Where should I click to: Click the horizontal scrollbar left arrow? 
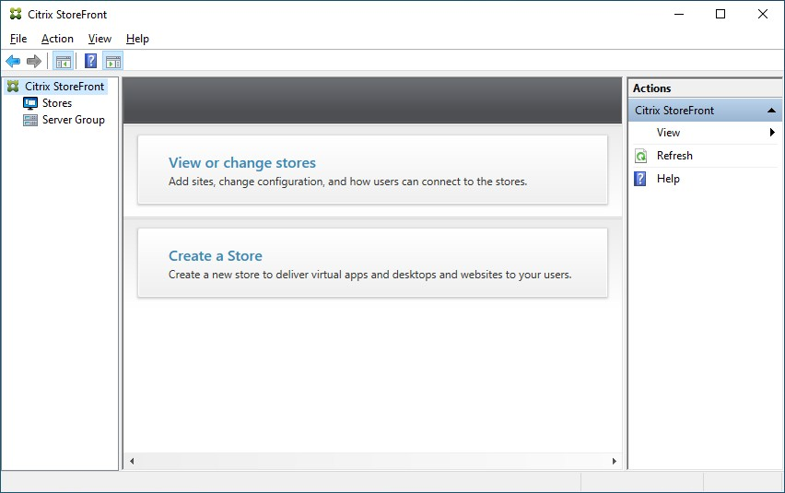[x=132, y=461]
